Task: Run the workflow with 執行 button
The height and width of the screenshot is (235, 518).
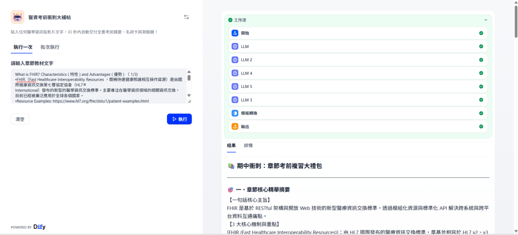Action: pyautogui.click(x=180, y=119)
